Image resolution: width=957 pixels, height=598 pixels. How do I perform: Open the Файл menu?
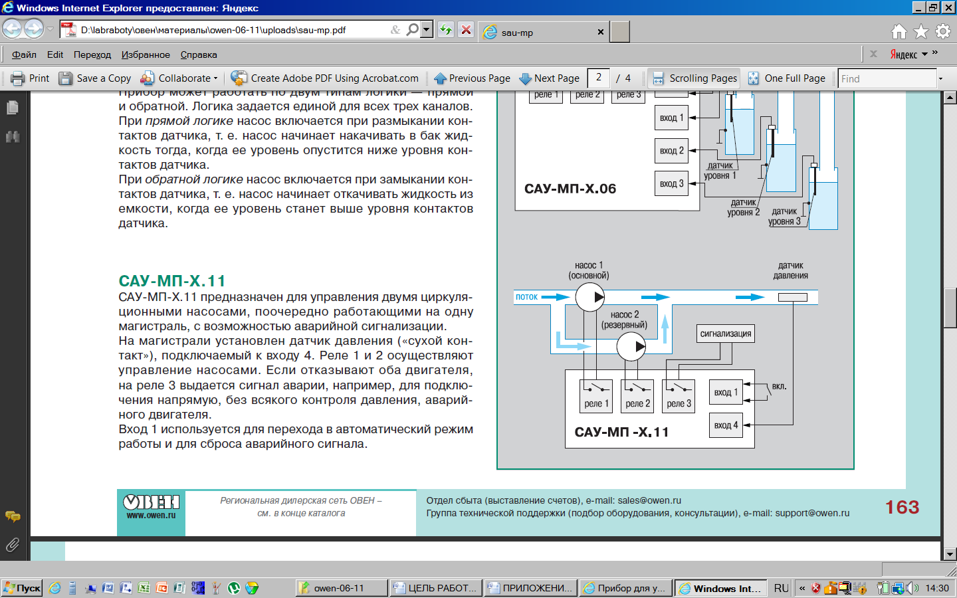pyautogui.click(x=24, y=54)
